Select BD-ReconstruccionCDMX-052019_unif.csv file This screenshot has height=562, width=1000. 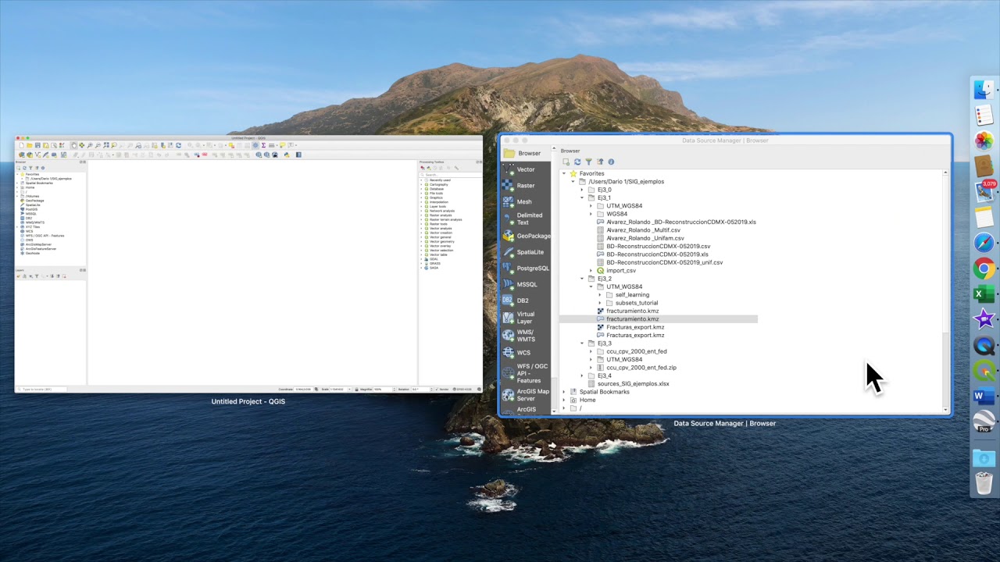664,262
